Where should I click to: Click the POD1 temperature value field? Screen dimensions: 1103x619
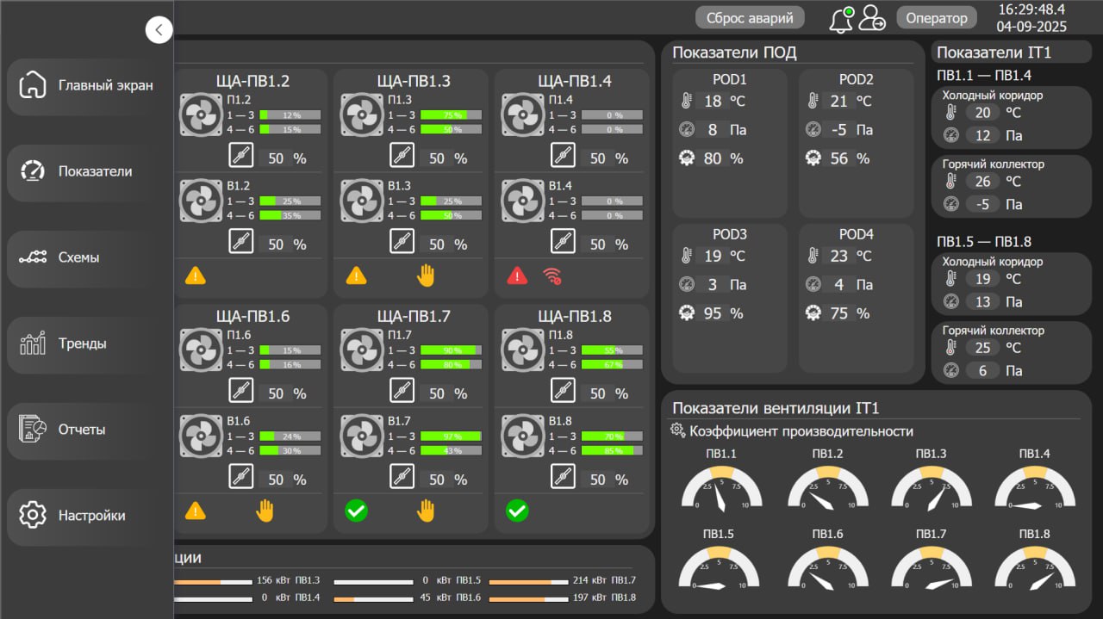pyautogui.click(x=713, y=102)
